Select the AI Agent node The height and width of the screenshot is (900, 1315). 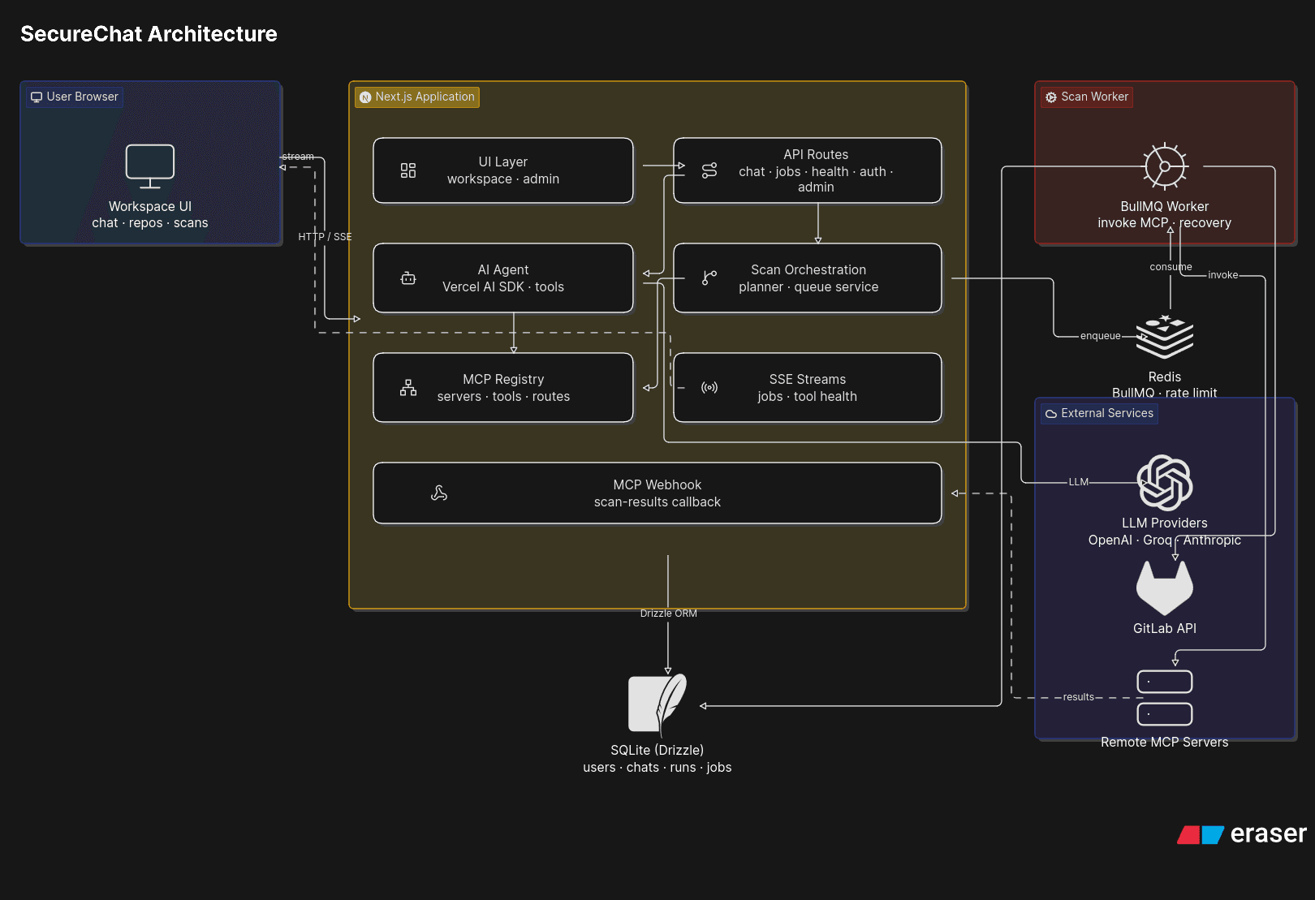pyautogui.click(x=503, y=278)
